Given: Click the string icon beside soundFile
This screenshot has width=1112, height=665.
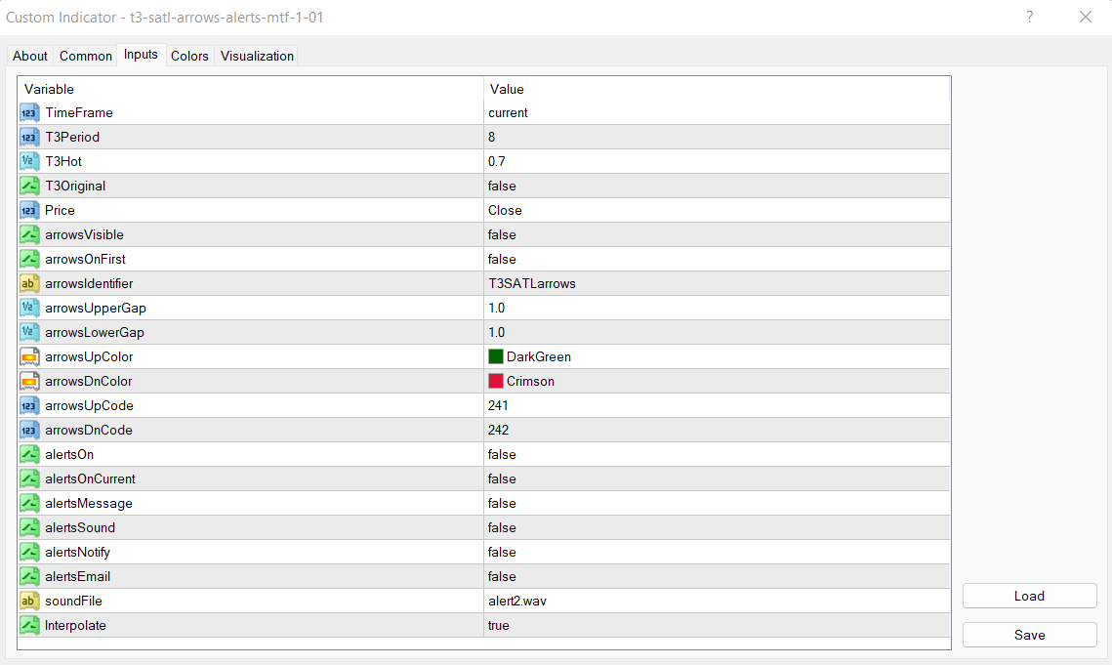Looking at the screenshot, I should pyautogui.click(x=29, y=602).
